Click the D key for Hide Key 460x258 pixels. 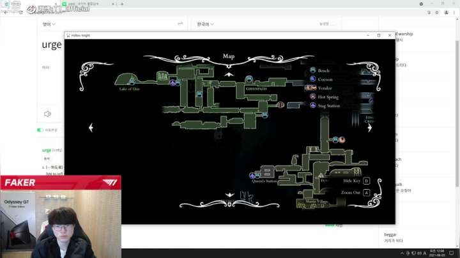(366, 181)
